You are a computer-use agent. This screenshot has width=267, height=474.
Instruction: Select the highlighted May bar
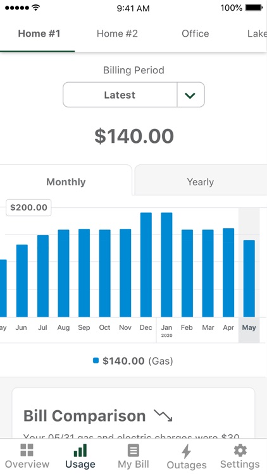(x=249, y=279)
